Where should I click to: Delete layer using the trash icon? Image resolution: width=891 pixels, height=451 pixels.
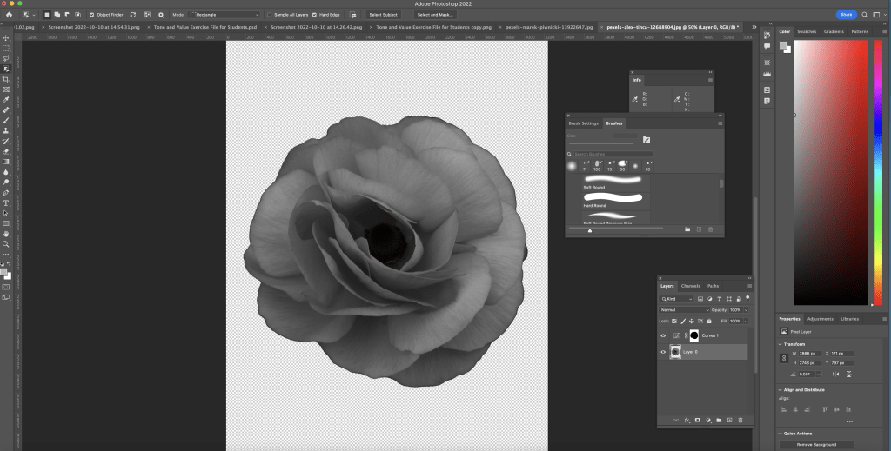pos(740,420)
